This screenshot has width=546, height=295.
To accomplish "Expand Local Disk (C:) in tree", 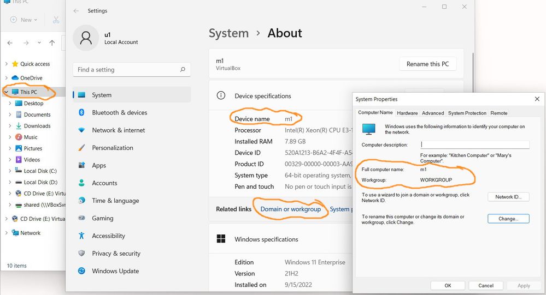I will pyautogui.click(x=10, y=171).
